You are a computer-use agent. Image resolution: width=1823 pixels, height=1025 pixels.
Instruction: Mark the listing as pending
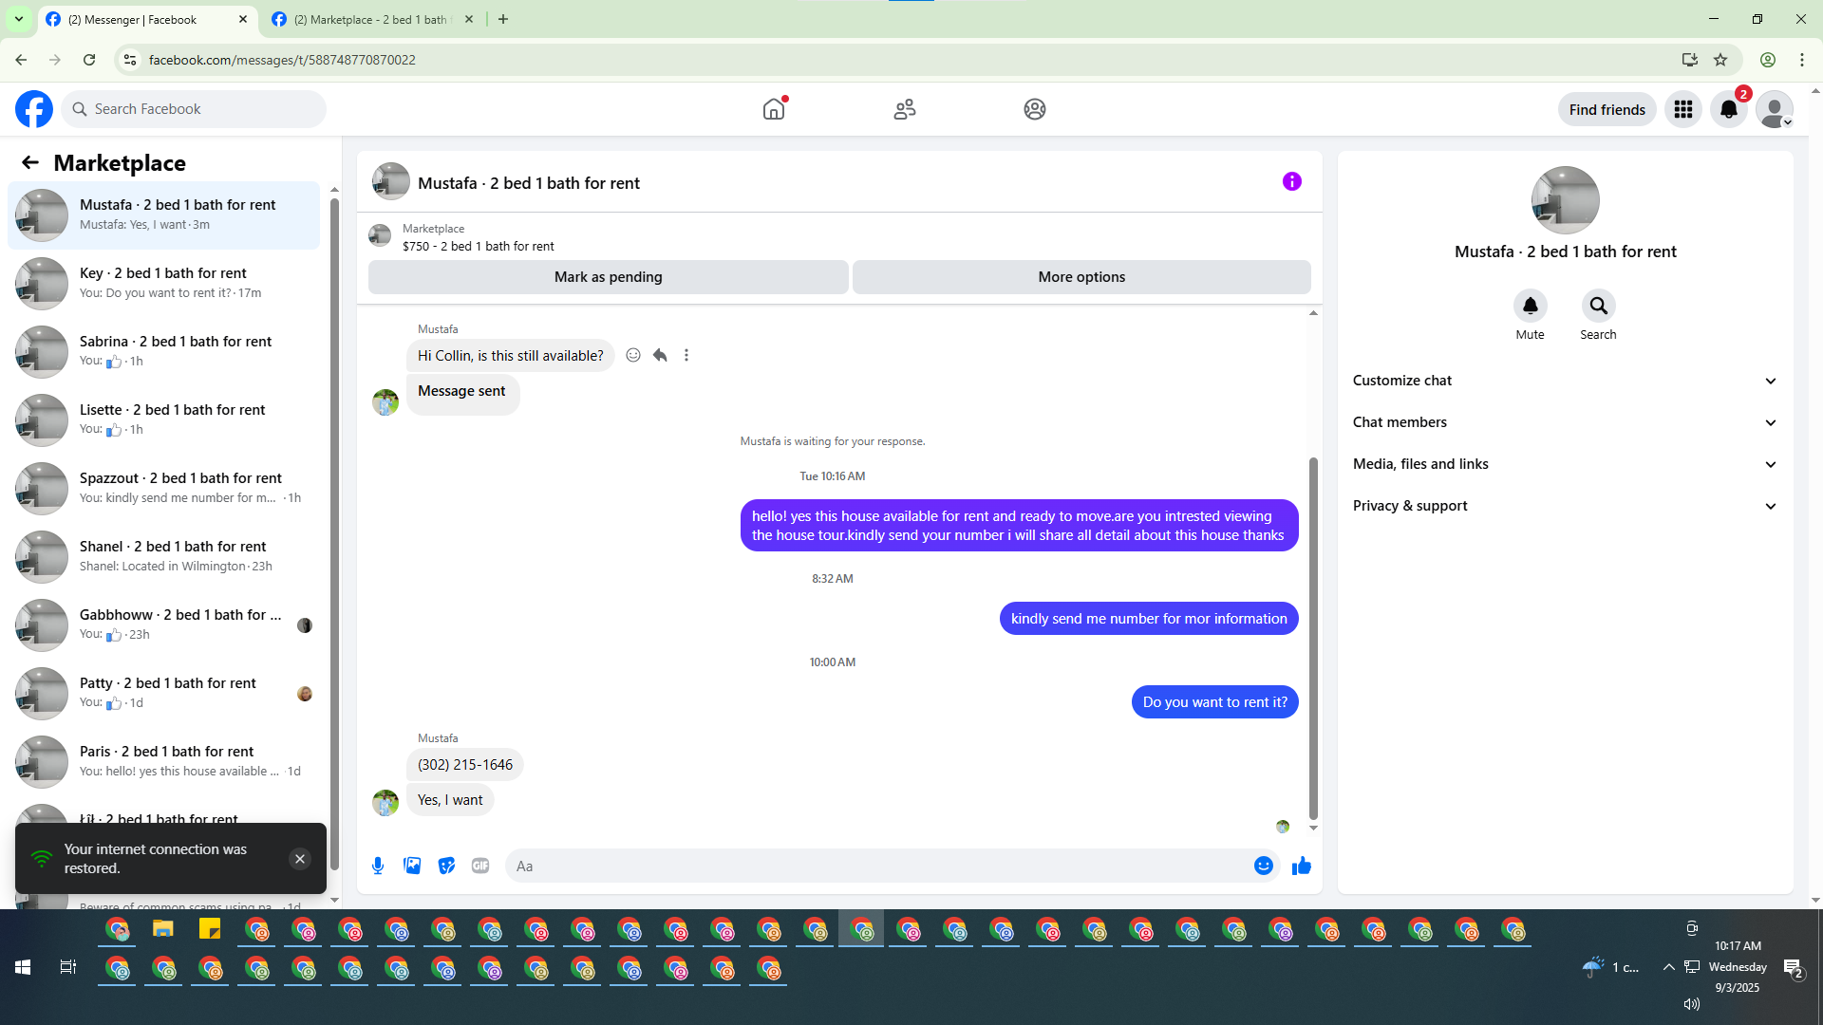pos(609,277)
